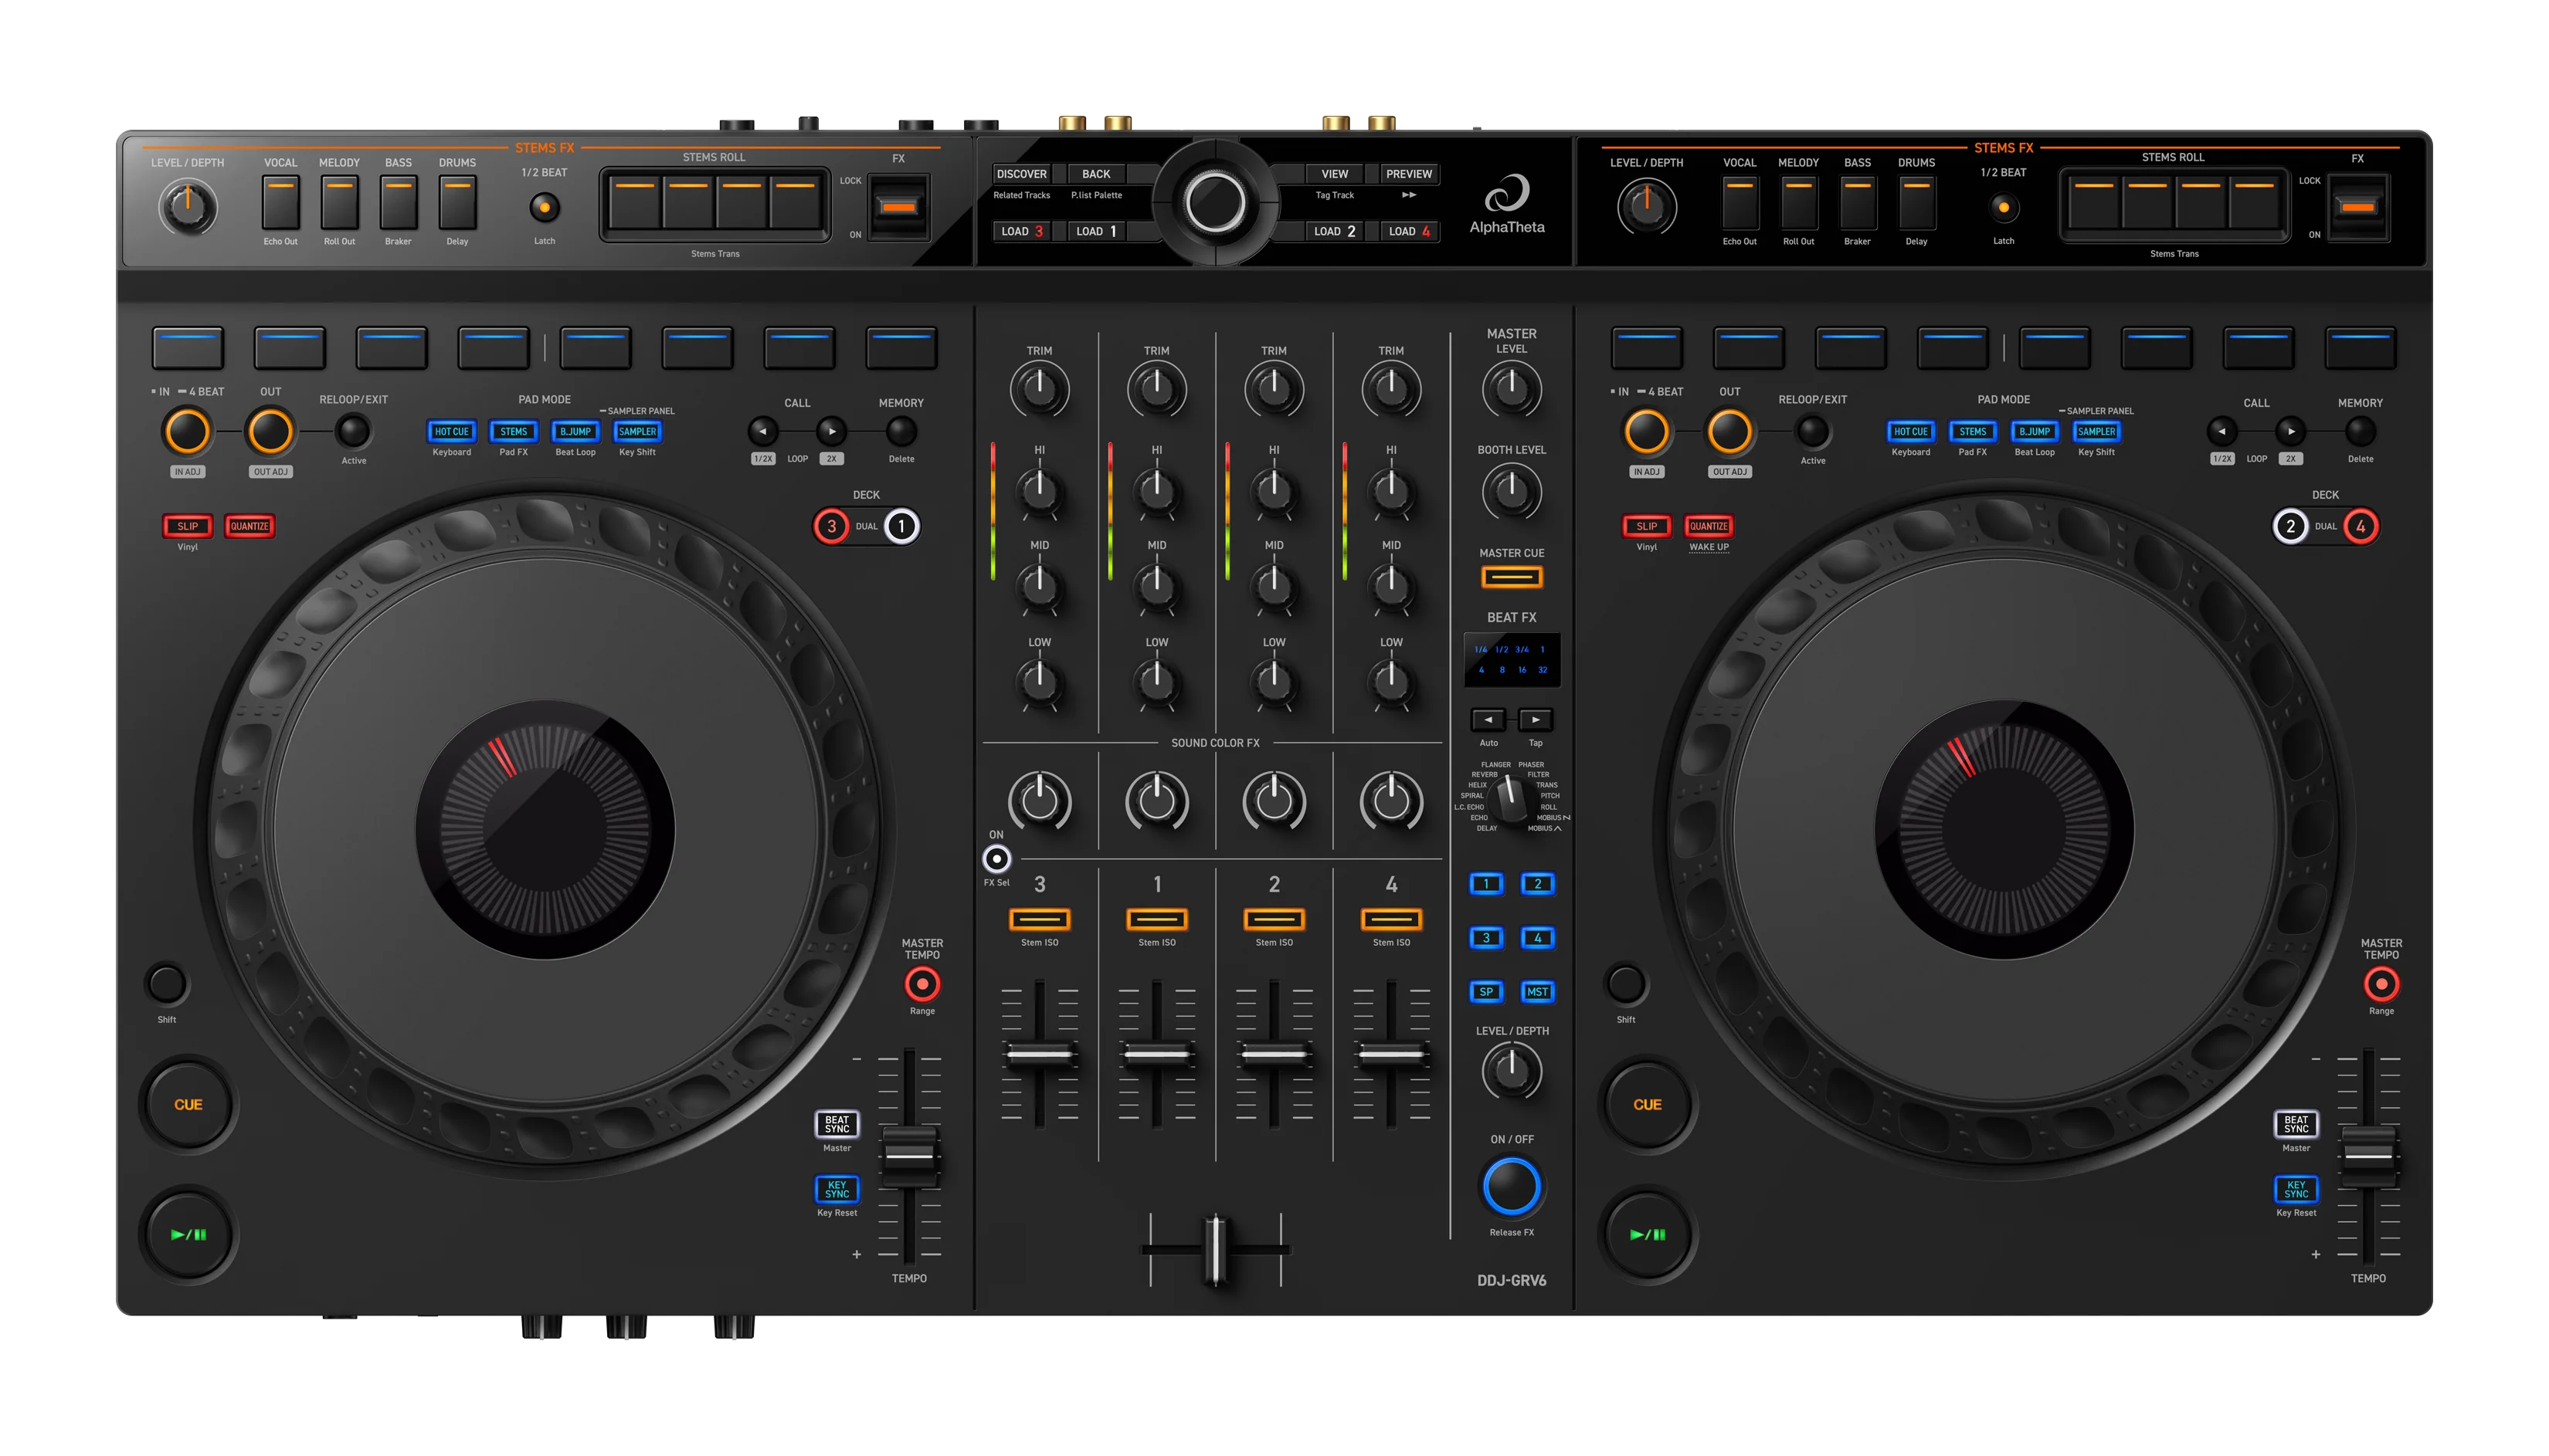Viewport: 2549px width, 1456px height.
Task: Click the right deck BEAT SYNC button
Action: (2297, 1124)
